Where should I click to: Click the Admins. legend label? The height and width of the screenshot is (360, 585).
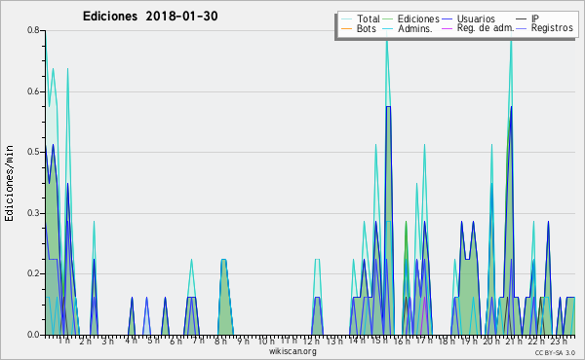click(x=415, y=28)
